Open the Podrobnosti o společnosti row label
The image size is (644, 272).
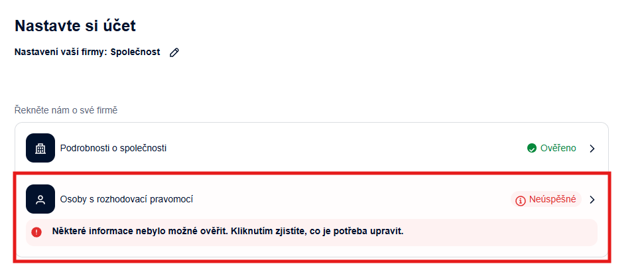point(113,148)
